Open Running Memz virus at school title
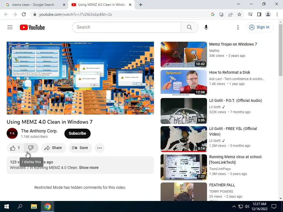Viewport: 283px width, 212px height. pos(236,160)
